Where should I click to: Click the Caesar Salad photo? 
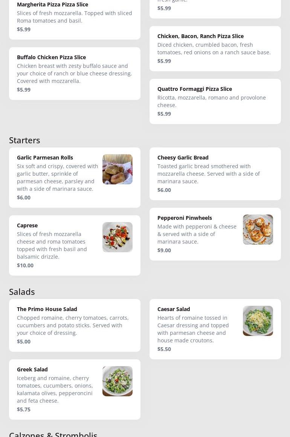[258, 321]
